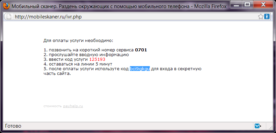The width and height of the screenshot is (276, 133).
Task: Click the word "стоимость" near the footer
Action: click(53, 106)
